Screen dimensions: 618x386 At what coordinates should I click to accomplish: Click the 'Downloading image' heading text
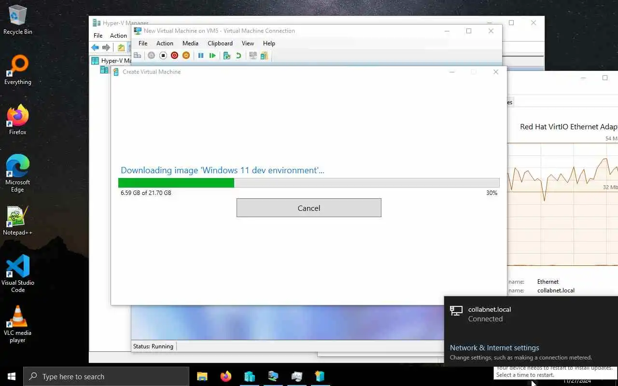click(223, 170)
